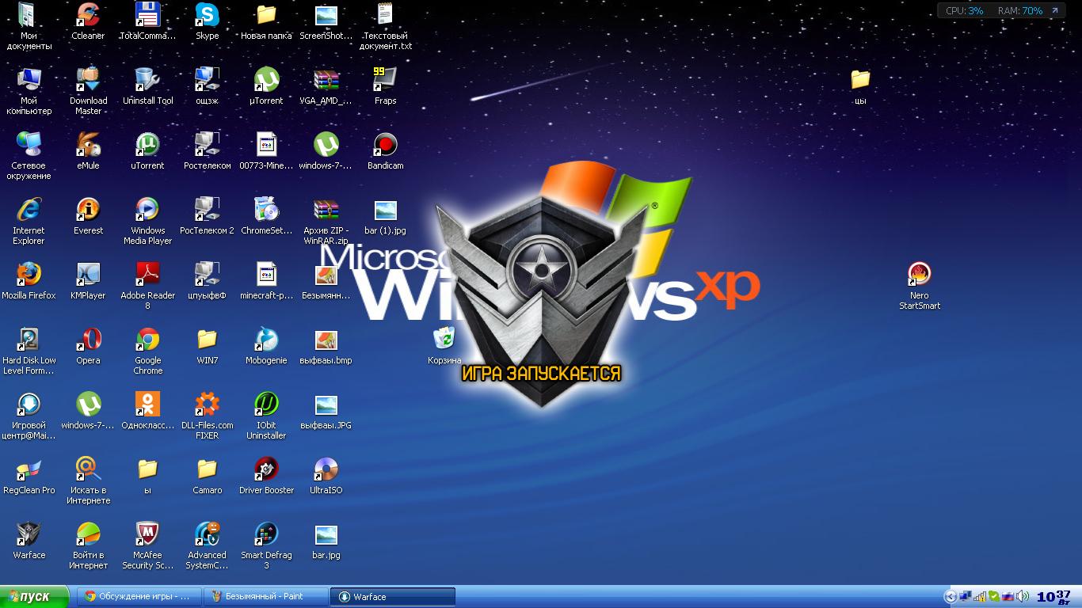Select the Download Master icon
The image size is (1082, 608).
(88, 91)
